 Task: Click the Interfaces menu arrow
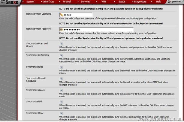tap(41, 1)
